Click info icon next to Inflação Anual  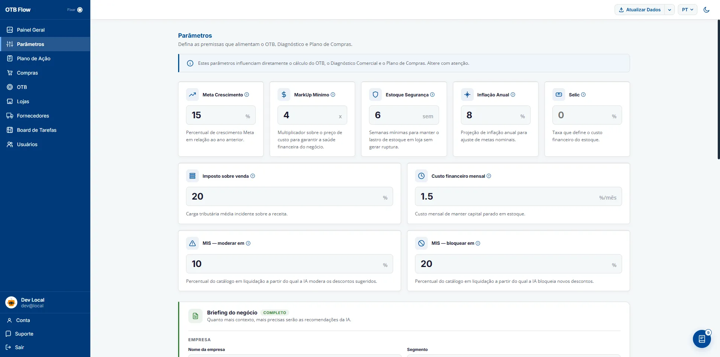point(513,95)
